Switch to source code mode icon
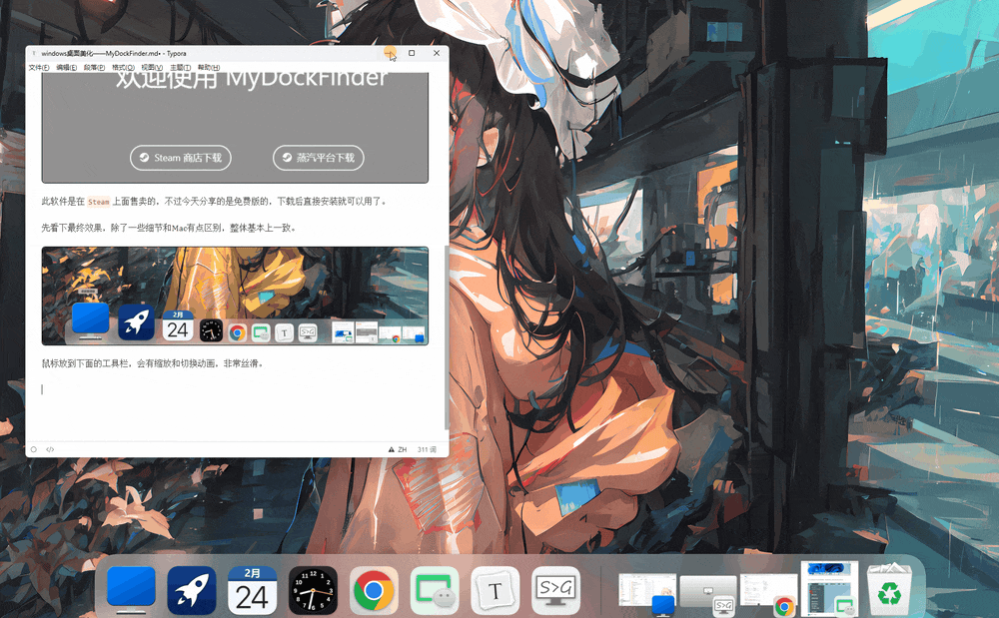 (50, 449)
